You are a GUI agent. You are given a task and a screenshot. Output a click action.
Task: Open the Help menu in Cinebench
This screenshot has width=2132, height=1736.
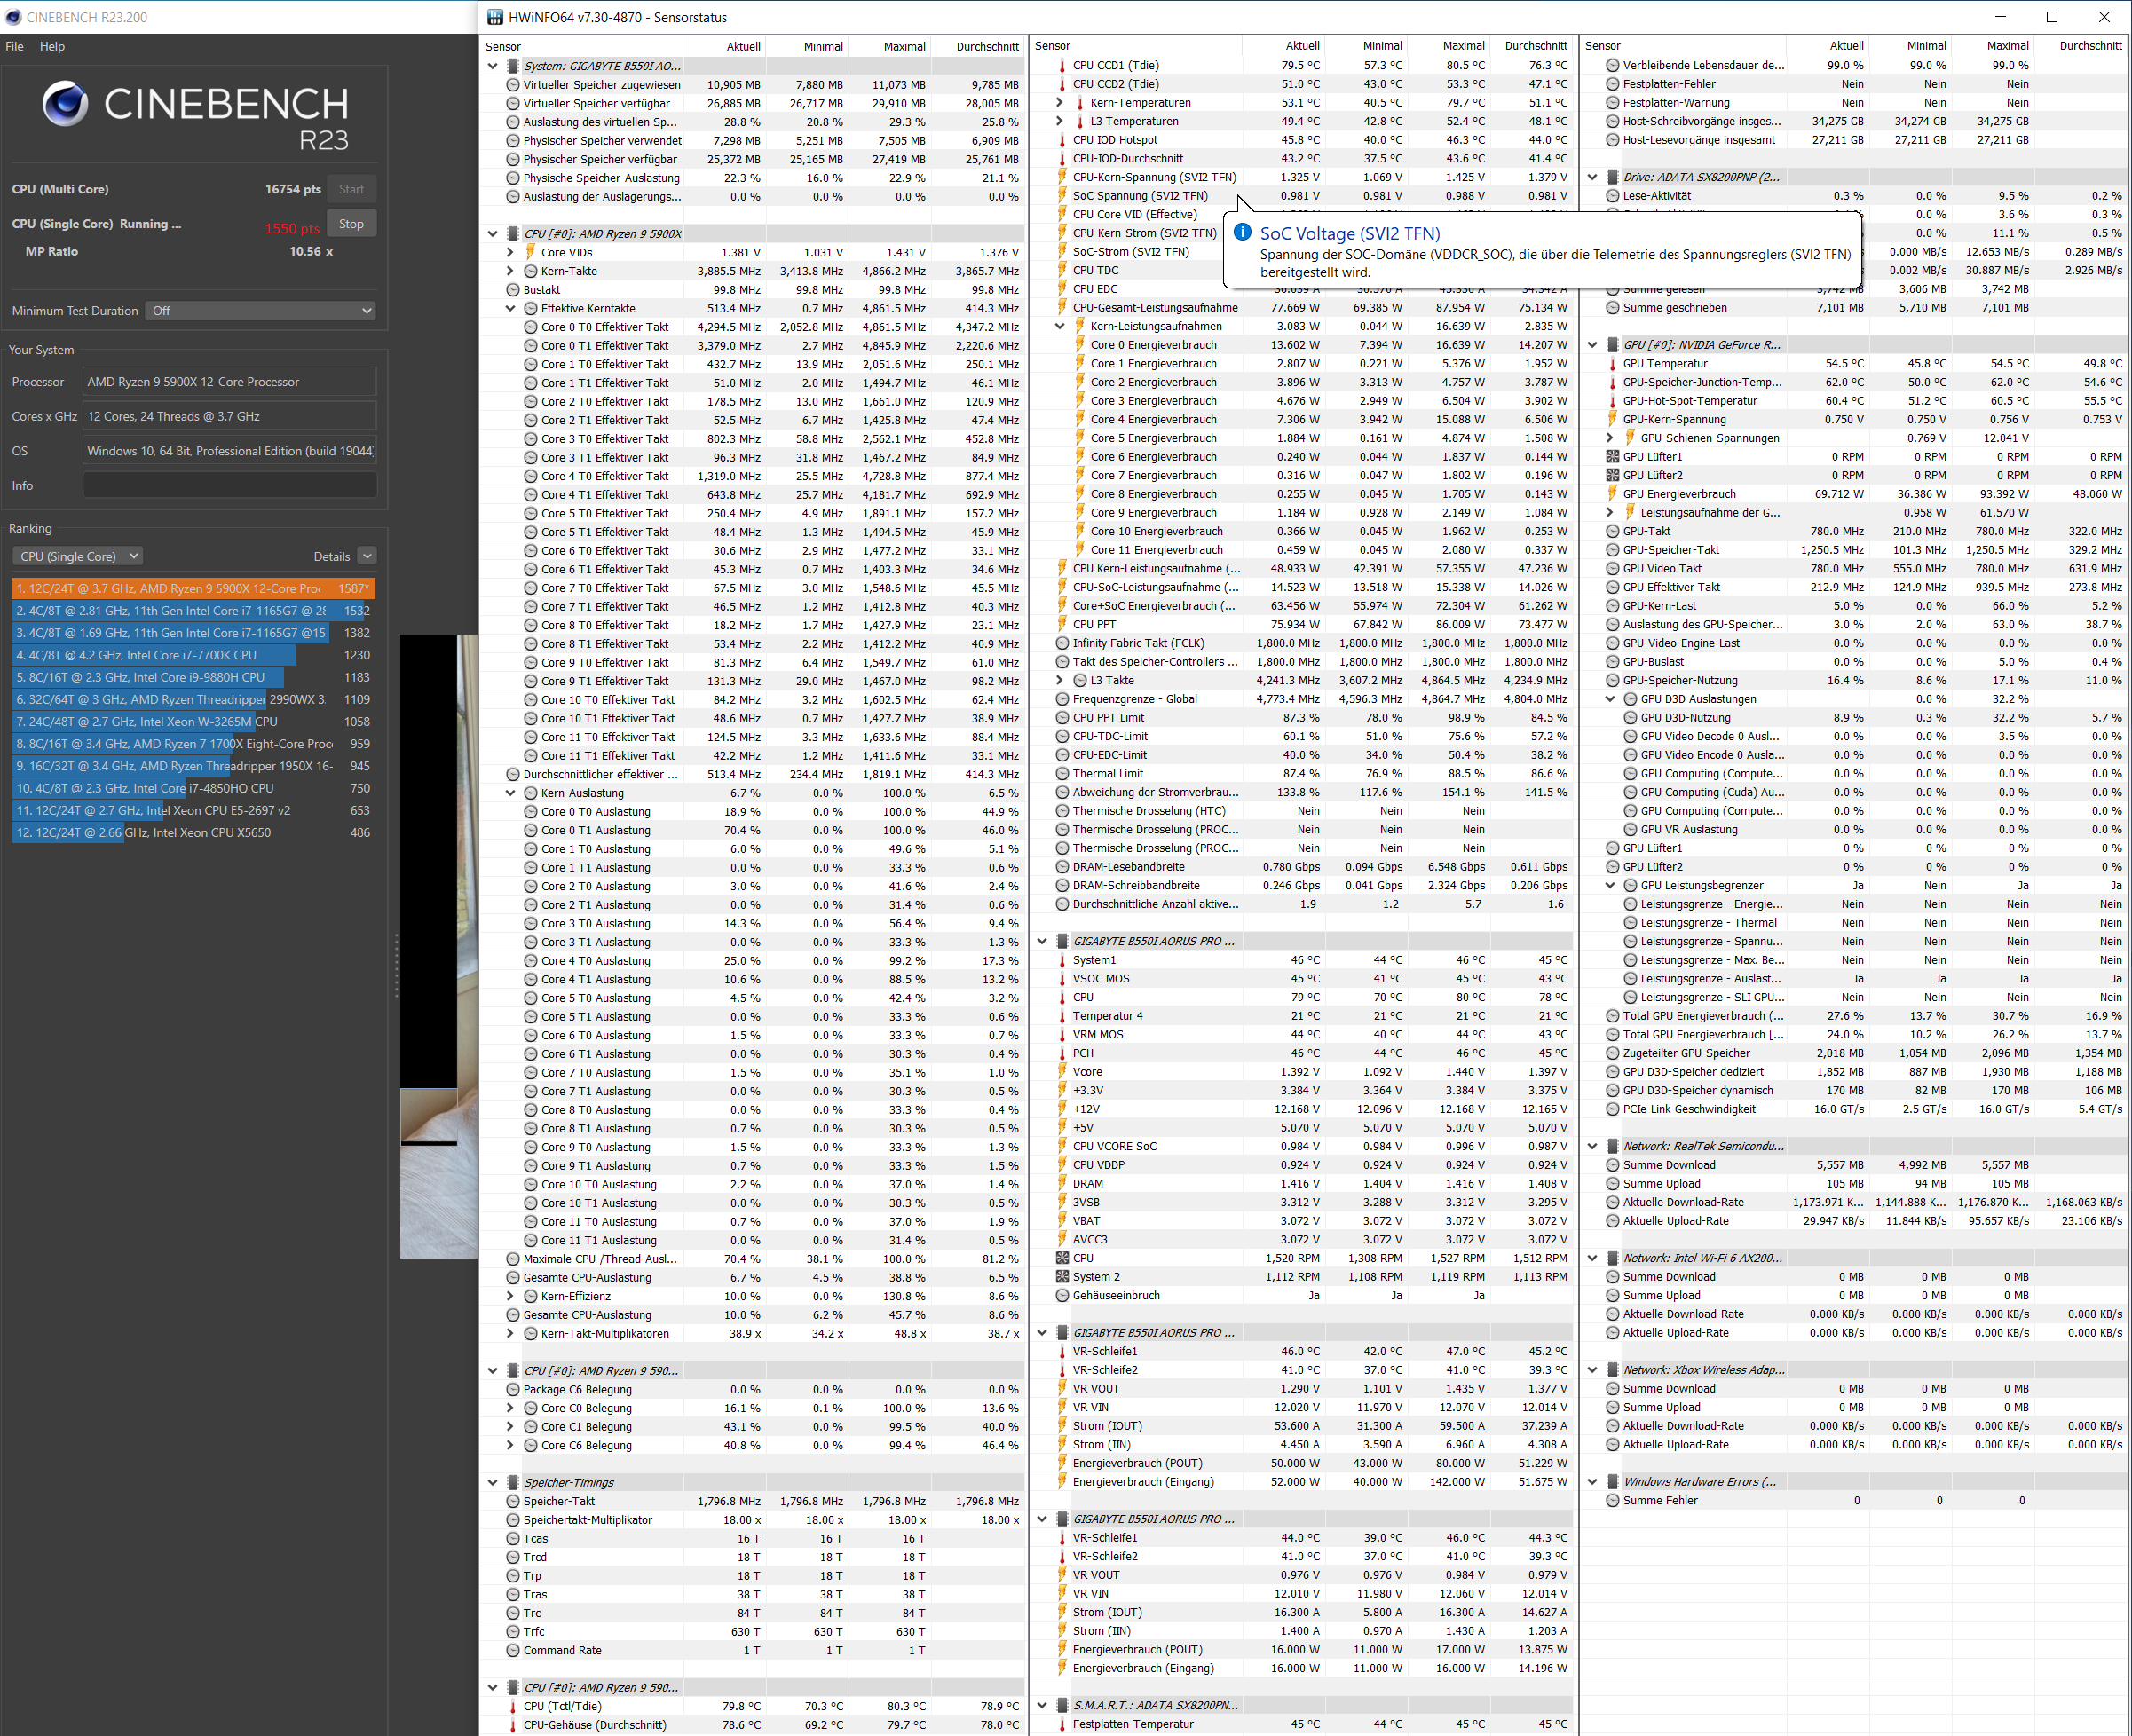point(52,46)
